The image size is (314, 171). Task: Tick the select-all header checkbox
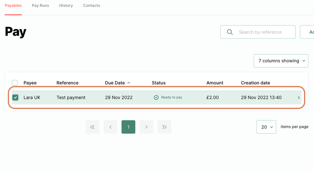click(15, 83)
